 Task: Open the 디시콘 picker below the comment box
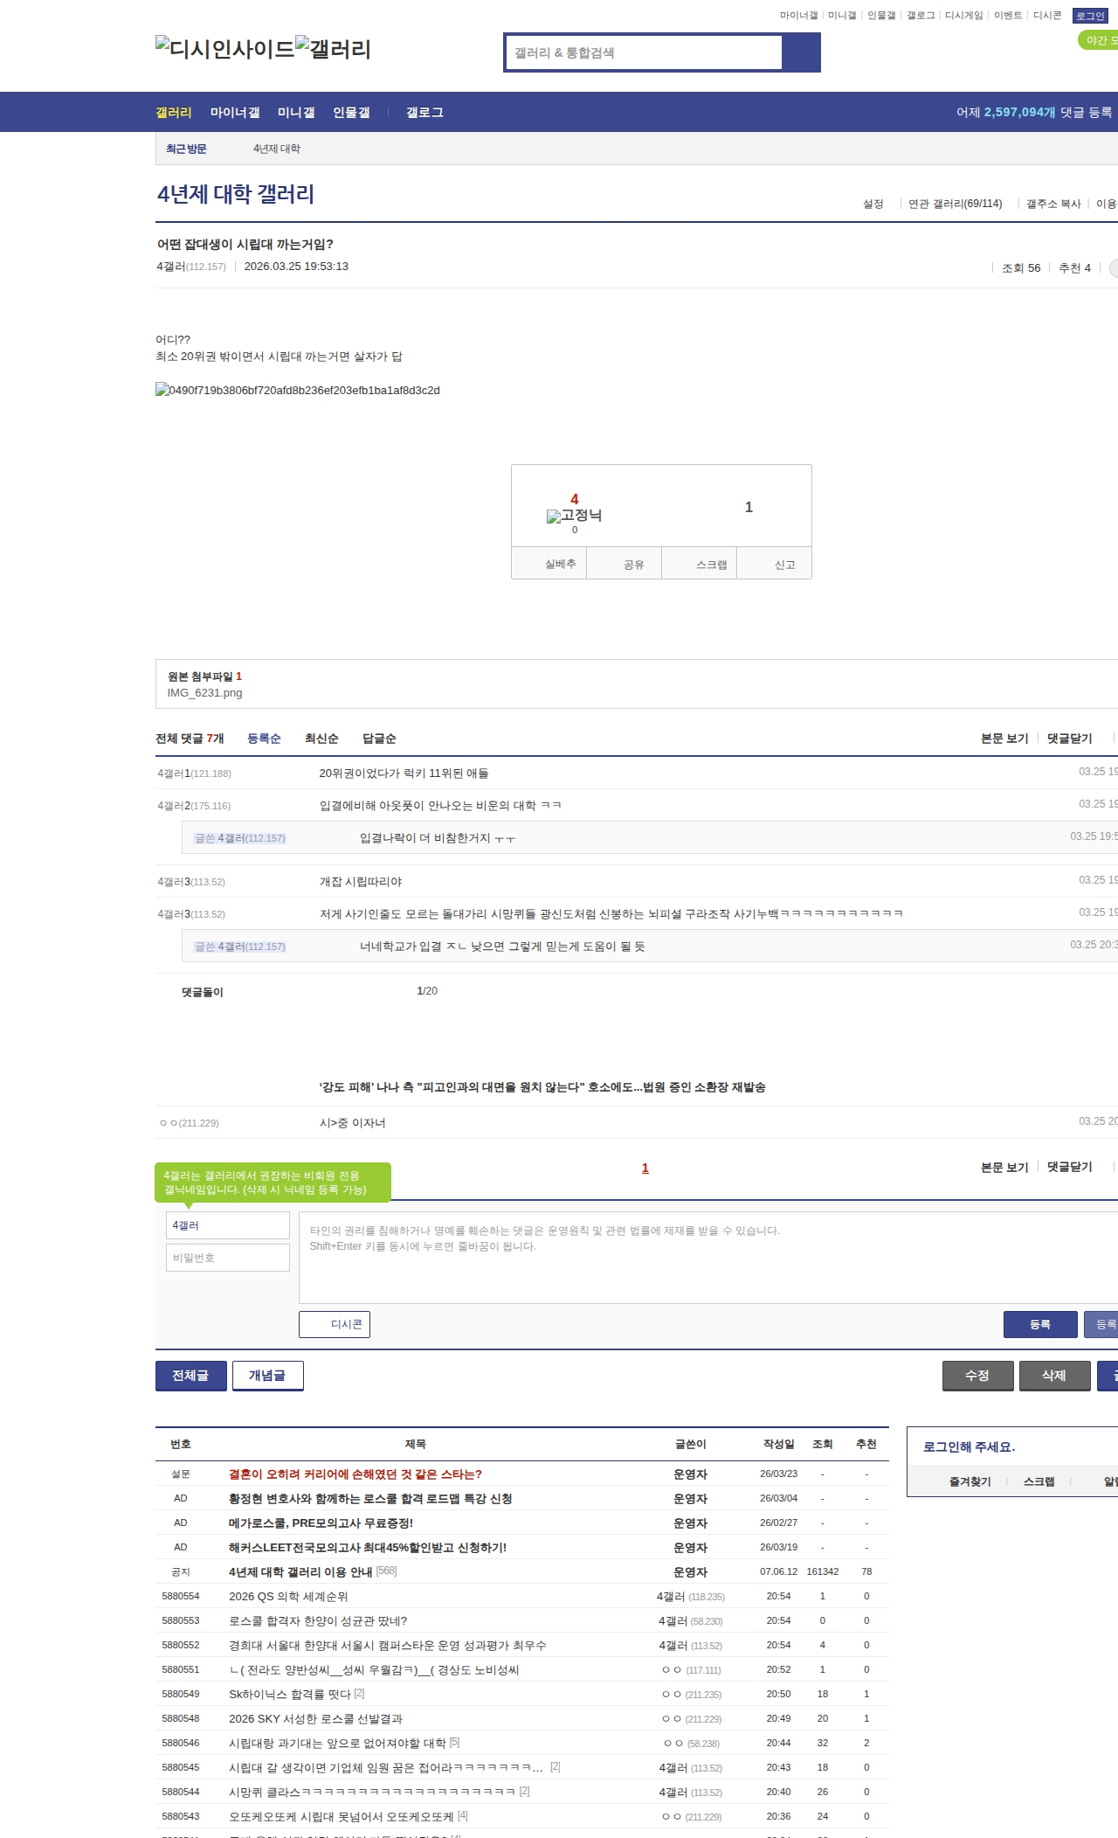[335, 1324]
